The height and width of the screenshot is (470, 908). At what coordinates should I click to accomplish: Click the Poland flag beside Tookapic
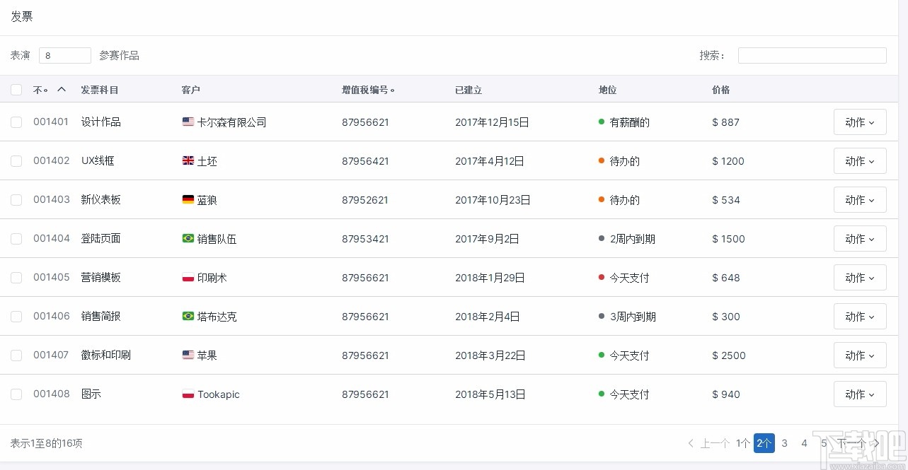coord(188,394)
